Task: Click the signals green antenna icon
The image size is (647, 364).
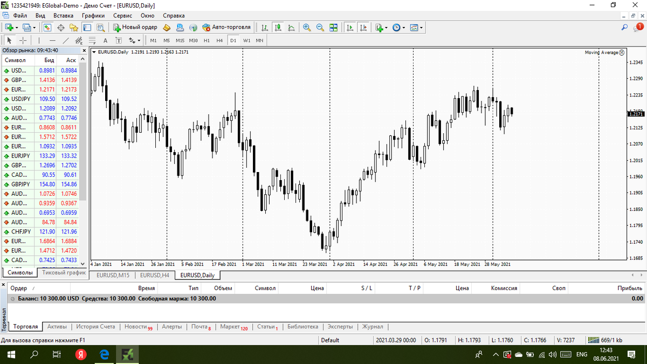Action: click(x=193, y=27)
